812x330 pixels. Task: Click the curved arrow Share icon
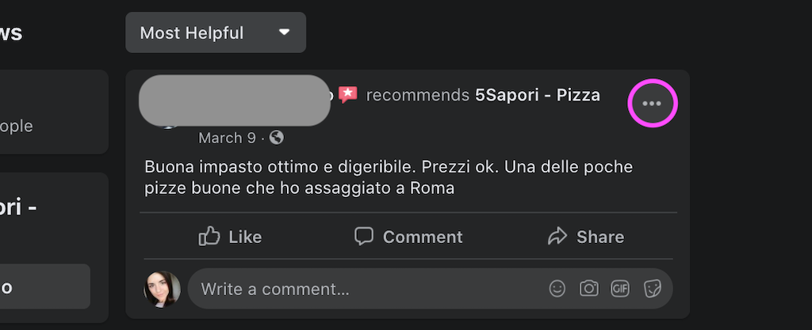[557, 237]
